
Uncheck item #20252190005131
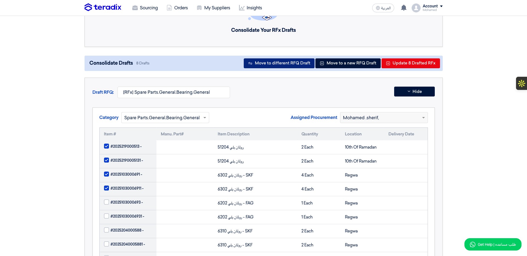click(106, 160)
